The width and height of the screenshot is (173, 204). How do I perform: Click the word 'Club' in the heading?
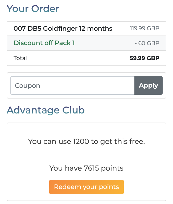[73, 110]
